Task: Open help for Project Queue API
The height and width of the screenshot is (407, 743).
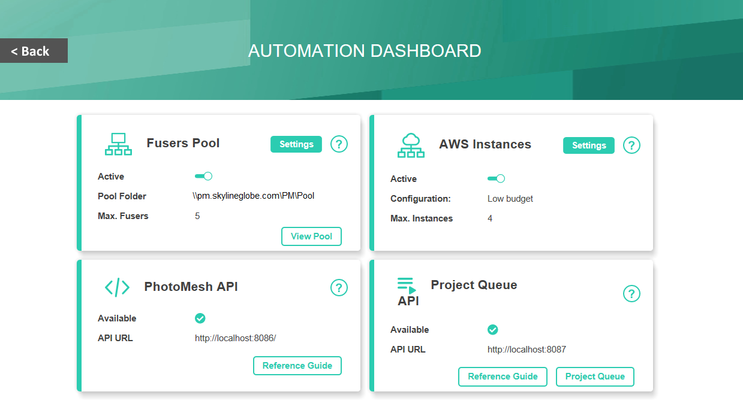Action: coord(631,294)
